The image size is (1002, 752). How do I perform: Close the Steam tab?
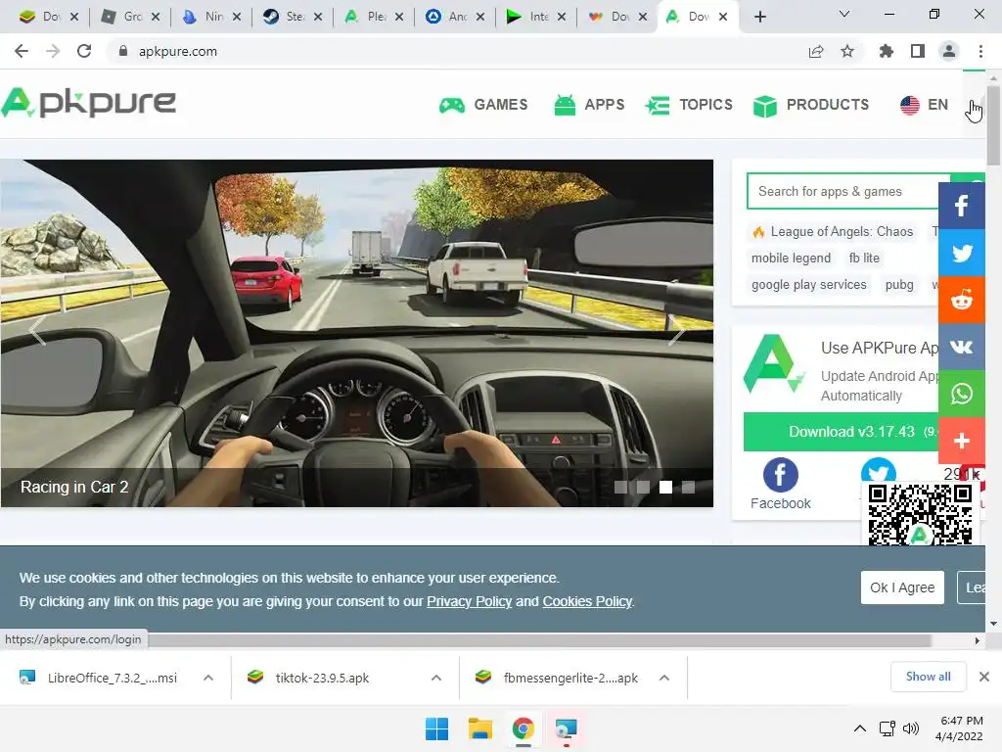point(318,17)
